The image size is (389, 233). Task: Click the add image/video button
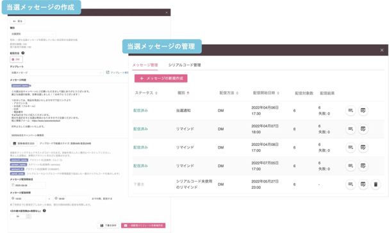[24, 143]
